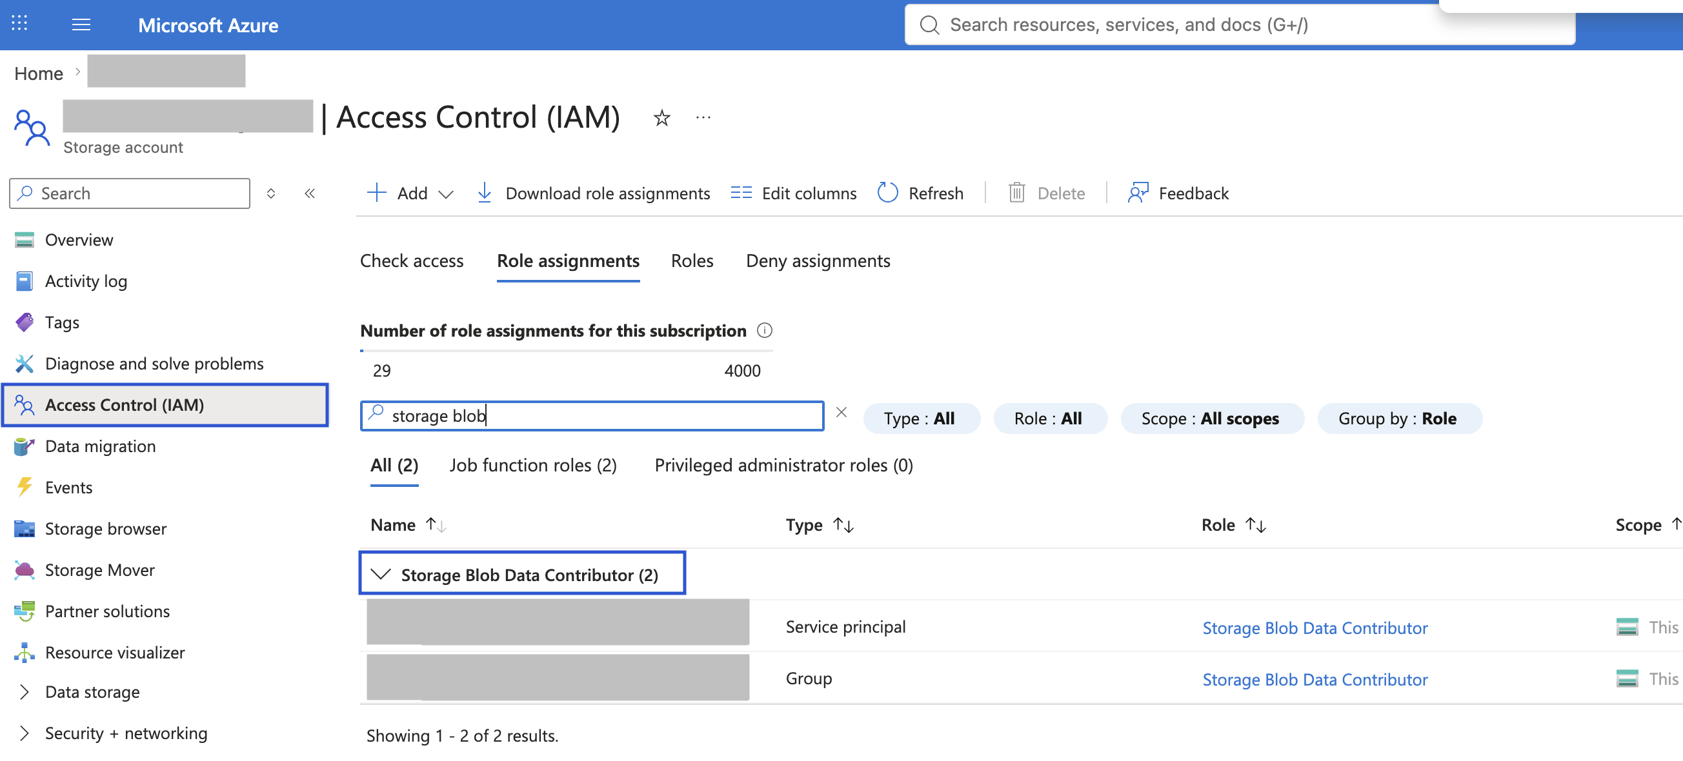Open Storage Blob Data Contributor link for Group
Screen dimensions: 1683x761
(x=1315, y=679)
